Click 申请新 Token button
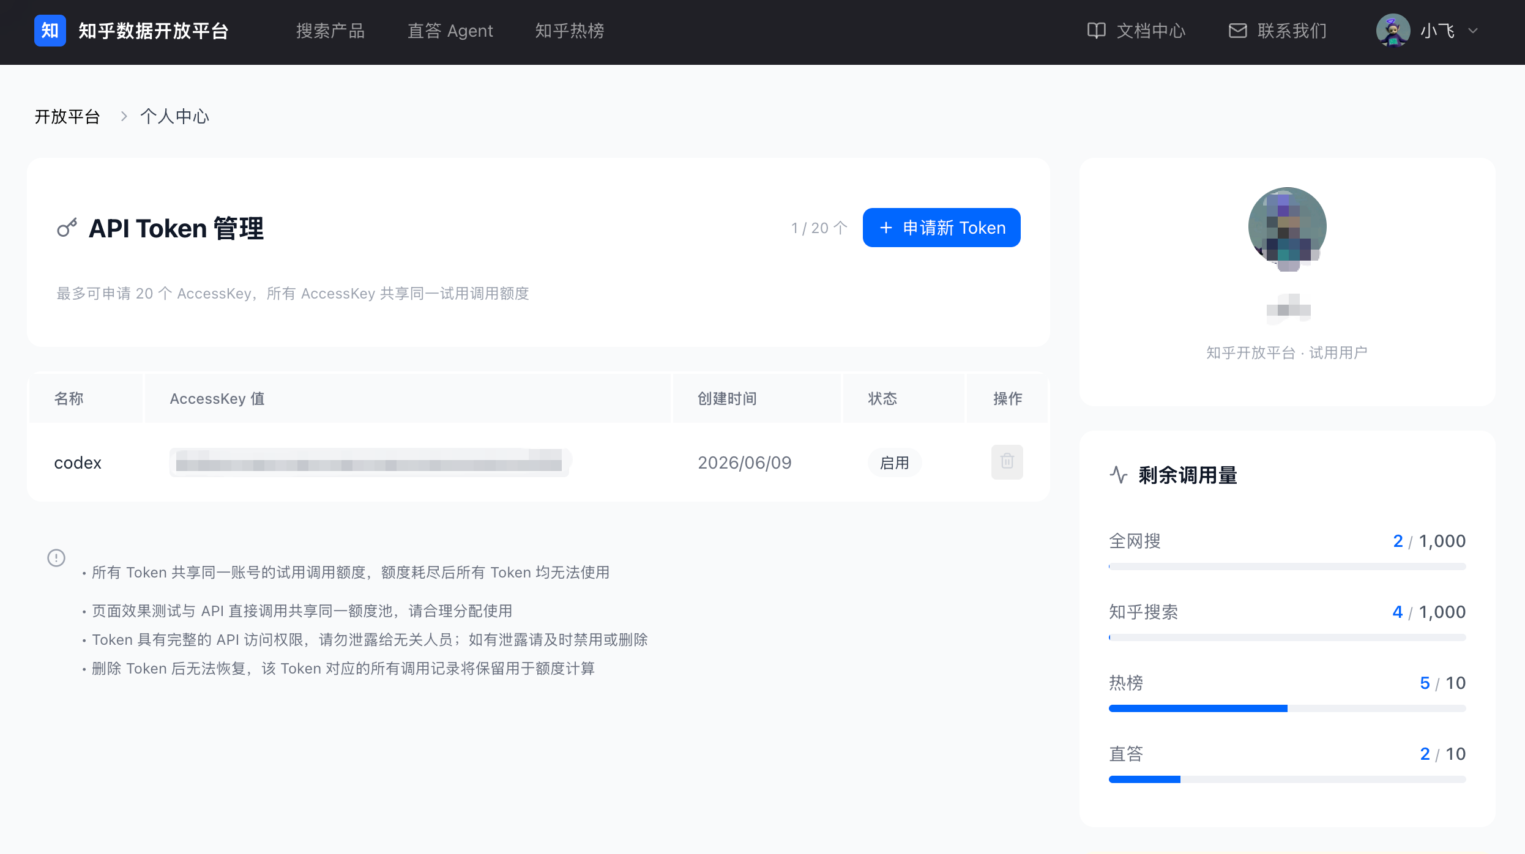This screenshot has height=854, width=1525. coord(941,228)
